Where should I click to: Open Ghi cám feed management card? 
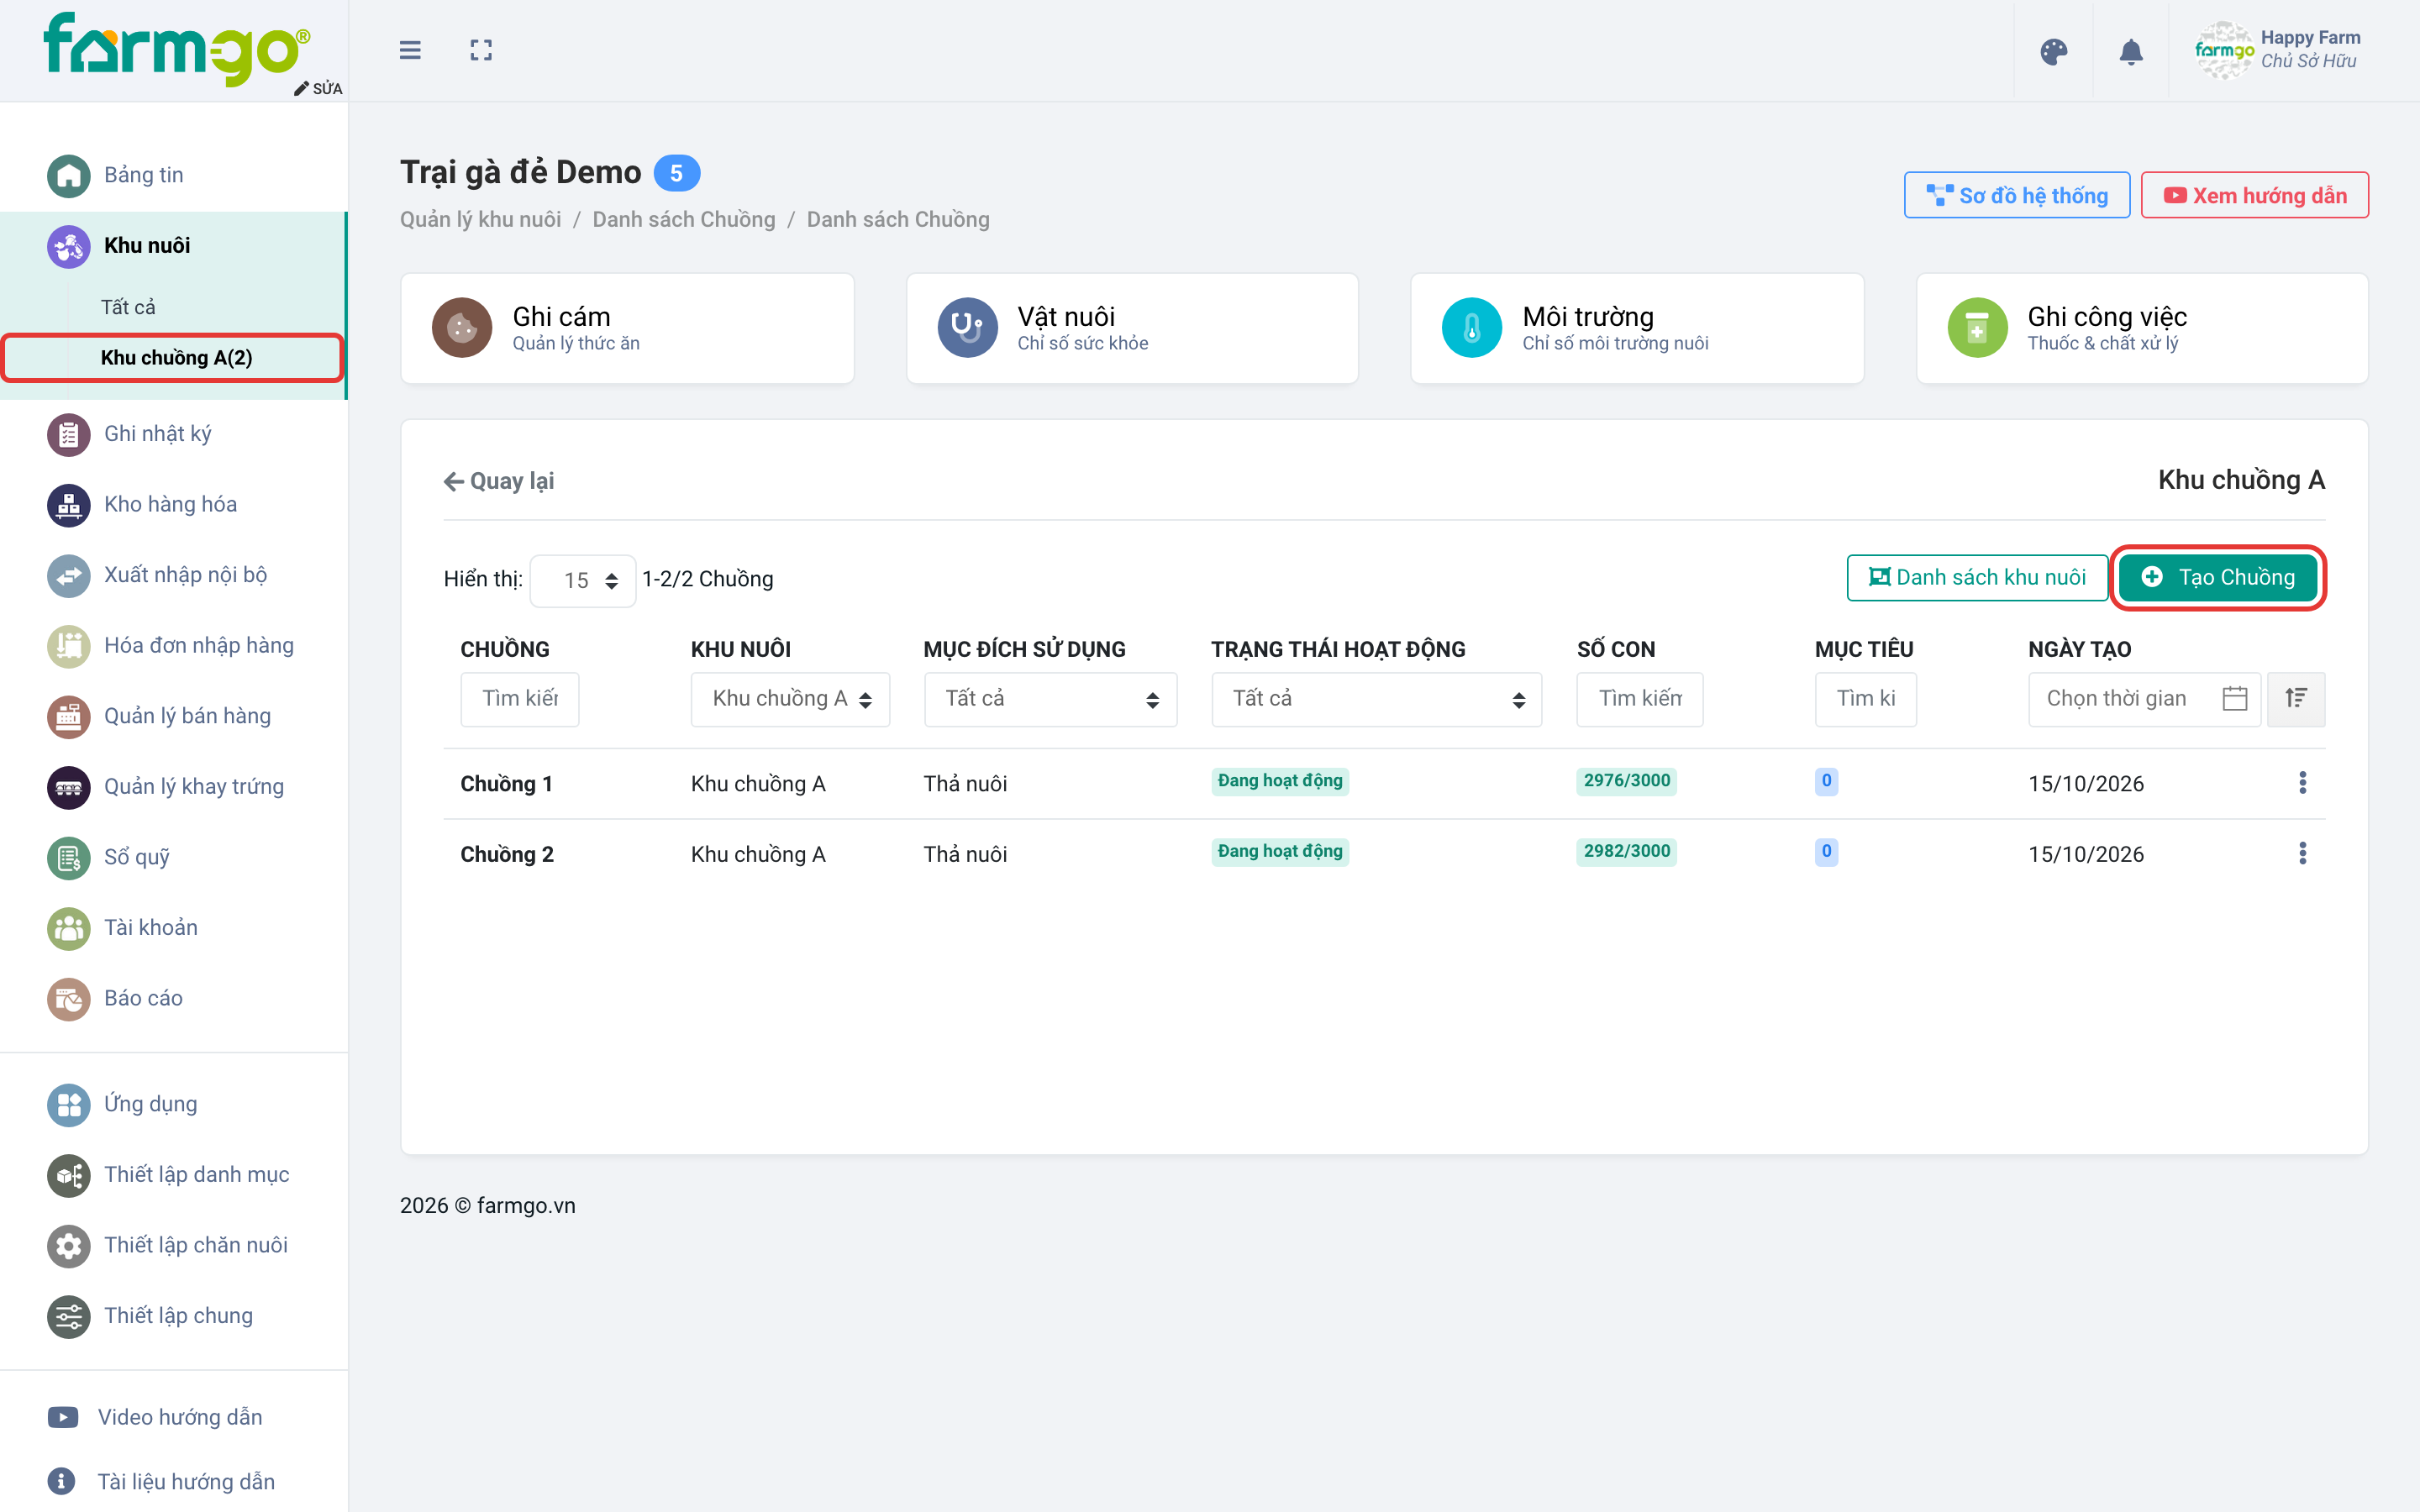[627, 328]
